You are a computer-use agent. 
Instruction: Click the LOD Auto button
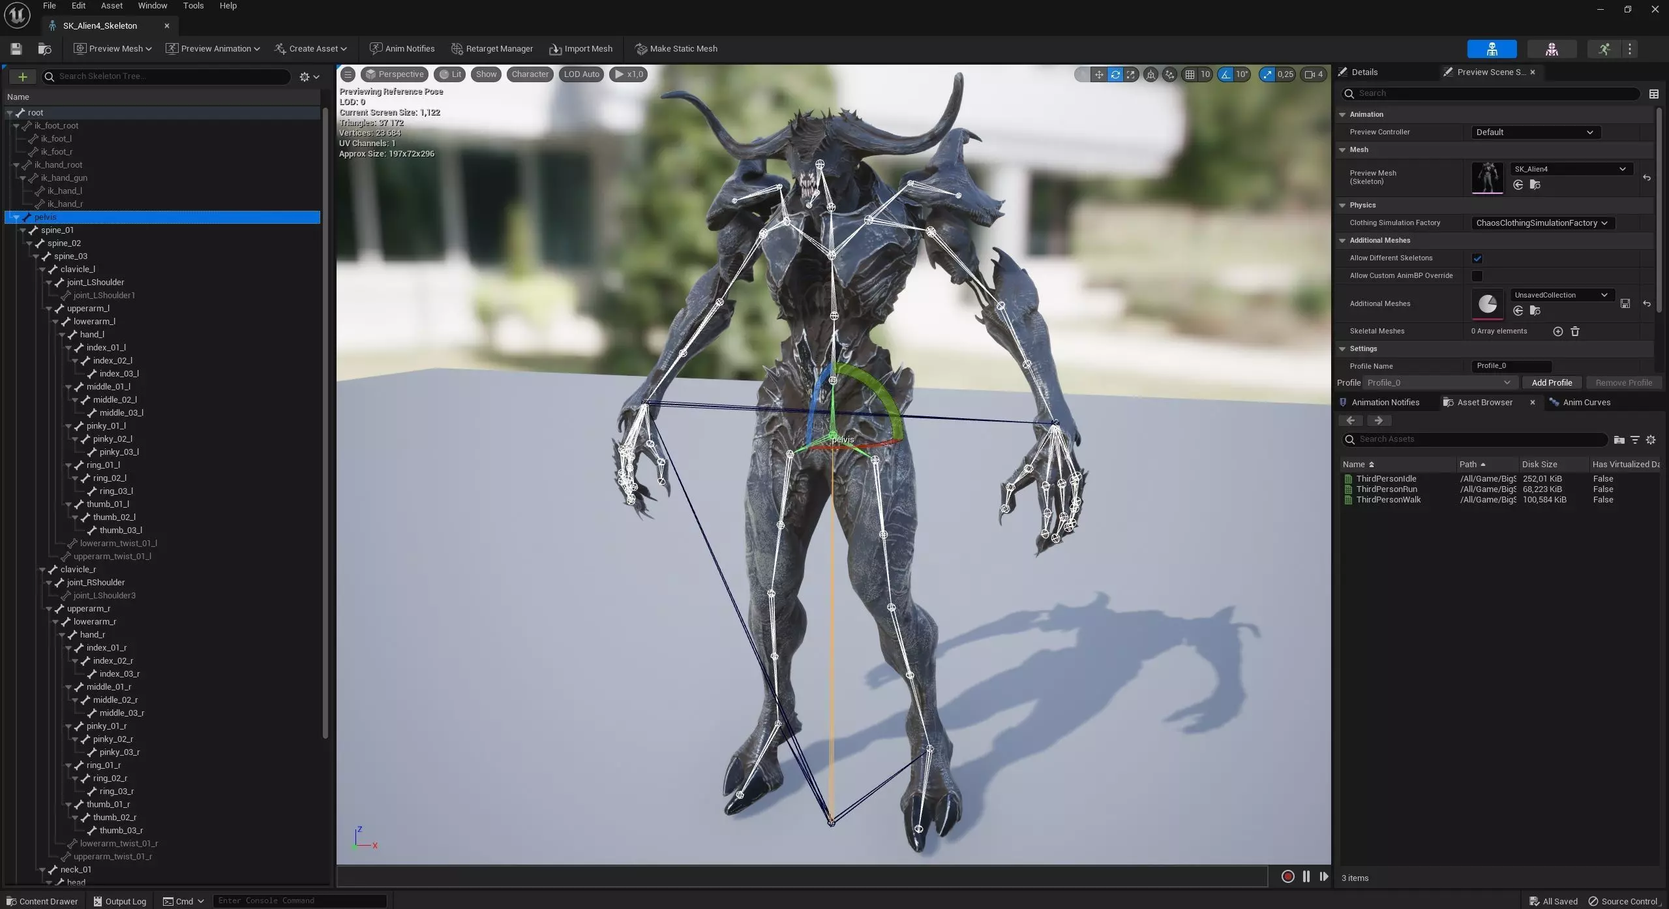click(x=581, y=74)
